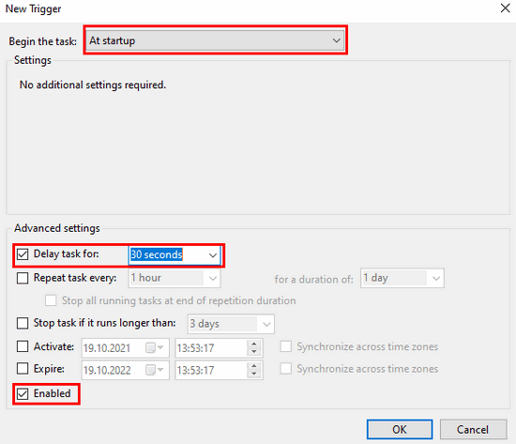Increase Activate time with up arrow

254,344
